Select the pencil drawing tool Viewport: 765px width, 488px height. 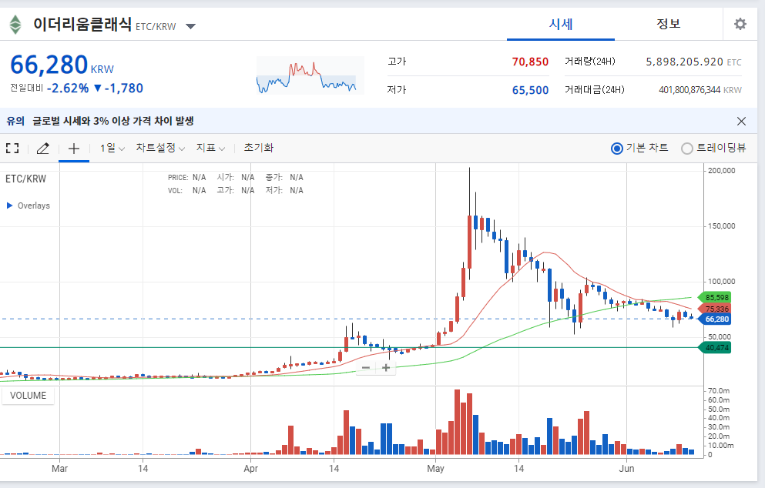click(x=43, y=149)
